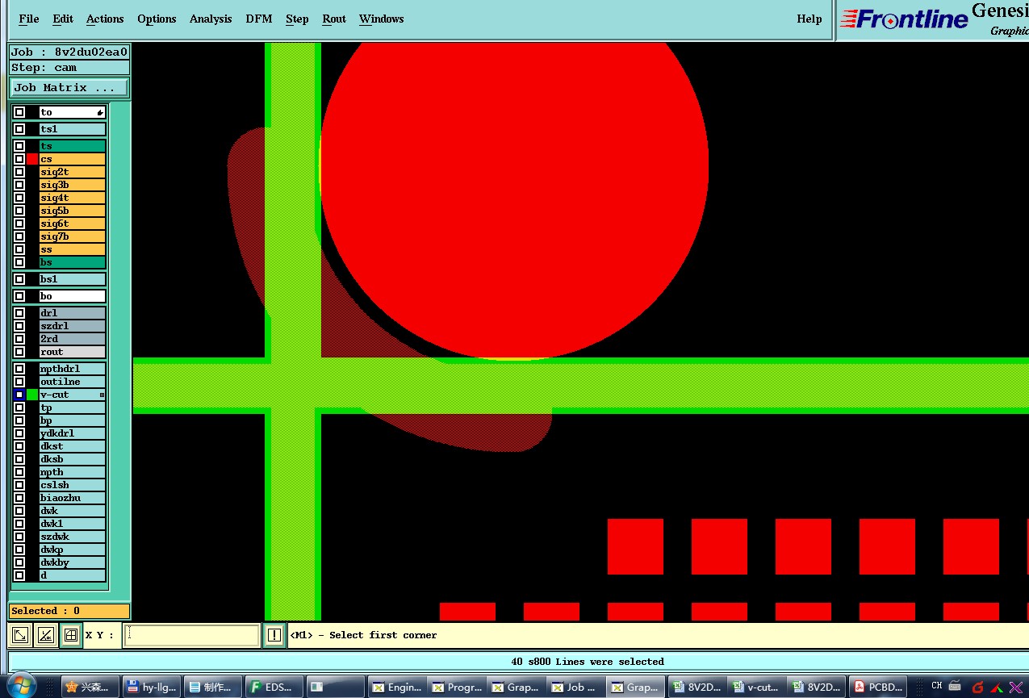Toggle display checkbox for layer sig2t
This screenshot has height=698, width=1029.
pyautogui.click(x=19, y=172)
